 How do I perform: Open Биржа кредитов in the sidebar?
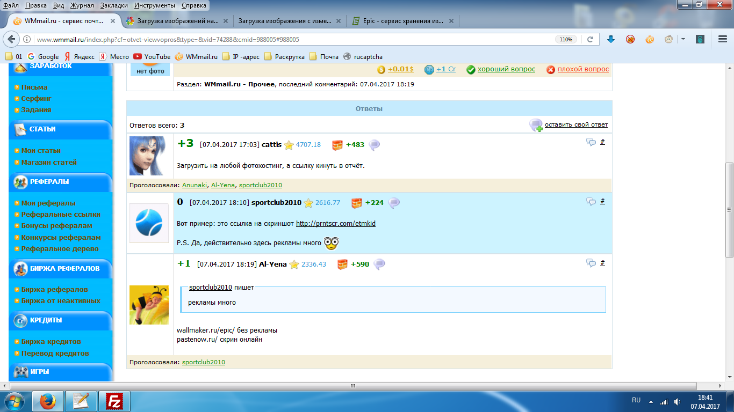coord(51,342)
